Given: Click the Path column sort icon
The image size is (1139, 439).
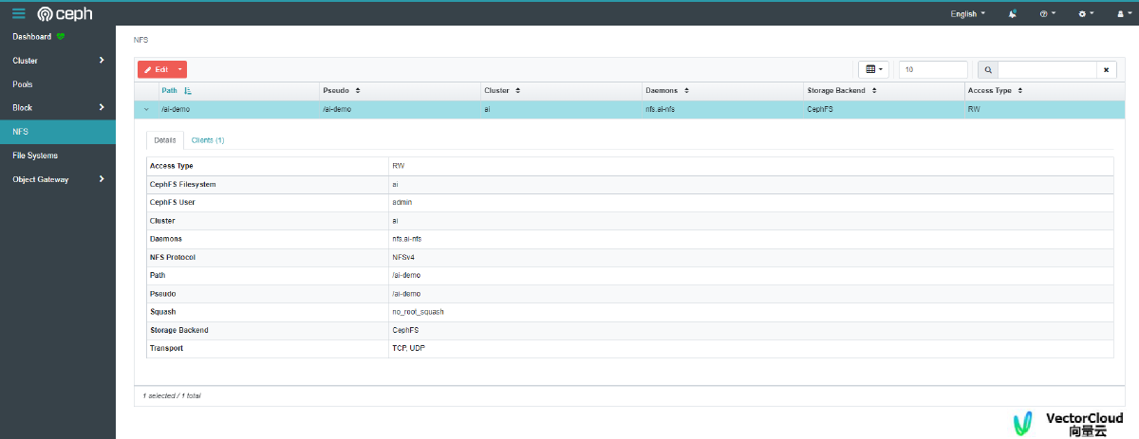Looking at the screenshot, I should point(187,90).
